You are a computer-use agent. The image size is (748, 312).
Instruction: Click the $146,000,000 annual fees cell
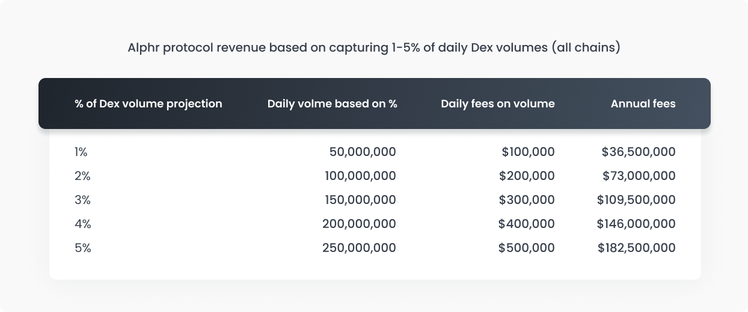(636, 224)
